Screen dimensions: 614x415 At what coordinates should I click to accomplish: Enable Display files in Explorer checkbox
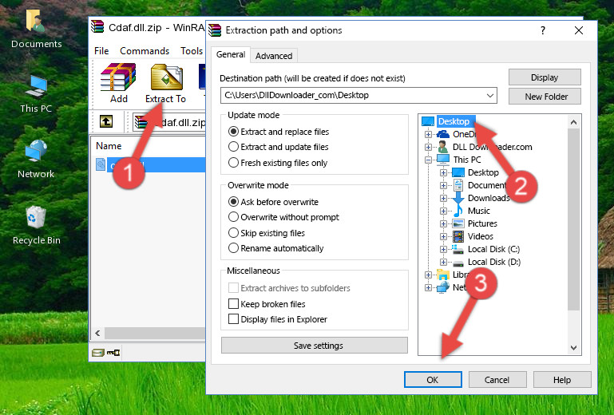(x=233, y=319)
